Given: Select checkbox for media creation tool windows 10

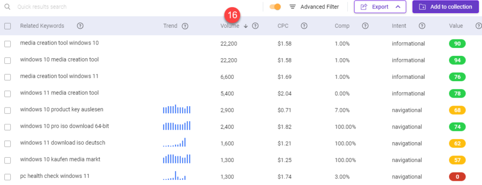Looking at the screenshot, I should point(8,44).
